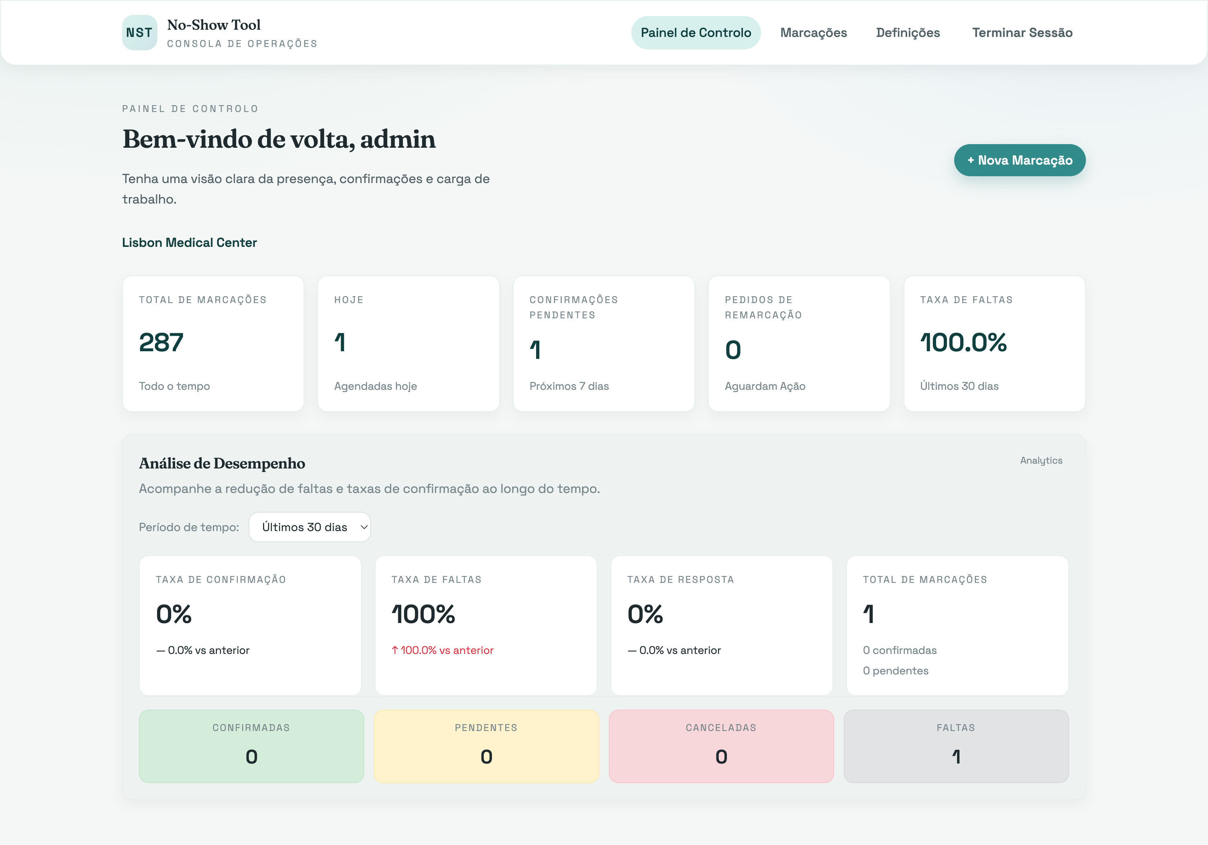Screen dimensions: 1208x845
Task: Click the Próximos 7 dias caption
Action: click(x=569, y=386)
